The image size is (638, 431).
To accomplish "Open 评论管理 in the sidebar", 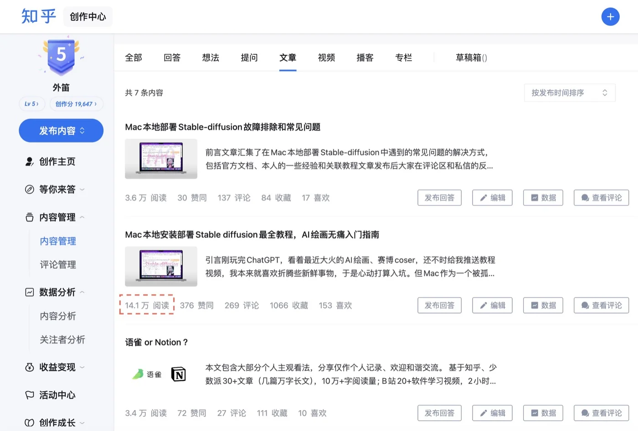I will click(x=58, y=265).
